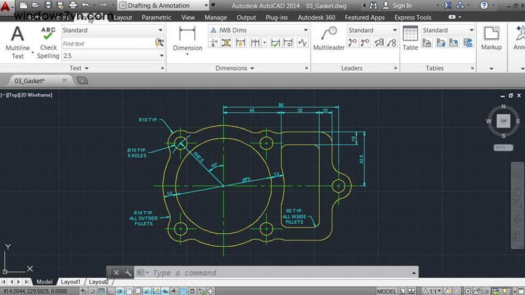Toggle Dynamic Input in status bar

click(x=165, y=291)
